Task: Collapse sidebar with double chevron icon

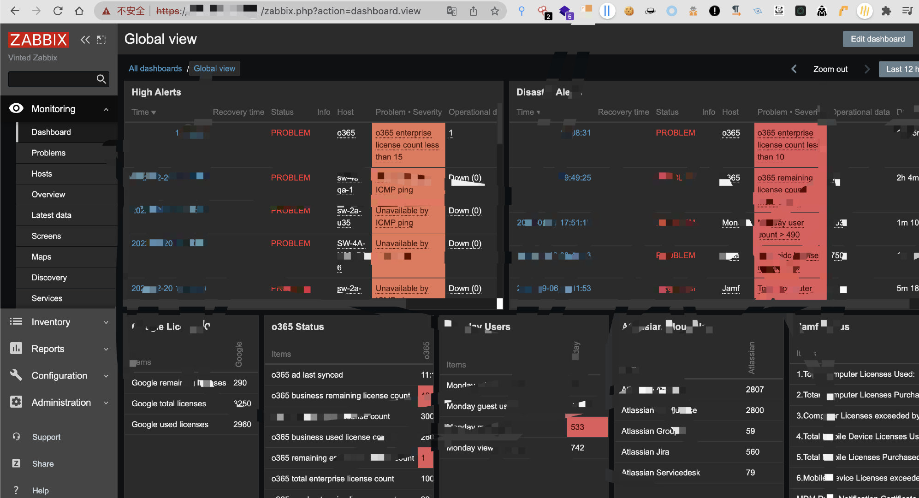Action: 85,40
